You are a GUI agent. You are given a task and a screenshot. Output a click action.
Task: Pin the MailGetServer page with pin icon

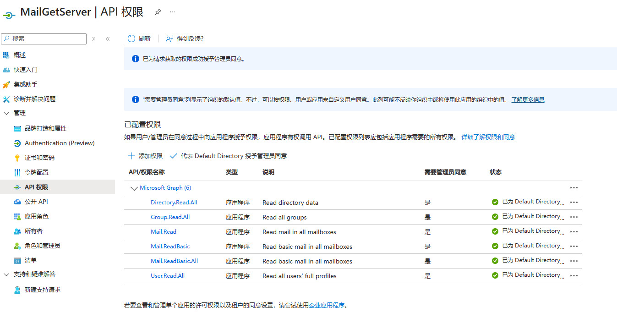(x=158, y=12)
